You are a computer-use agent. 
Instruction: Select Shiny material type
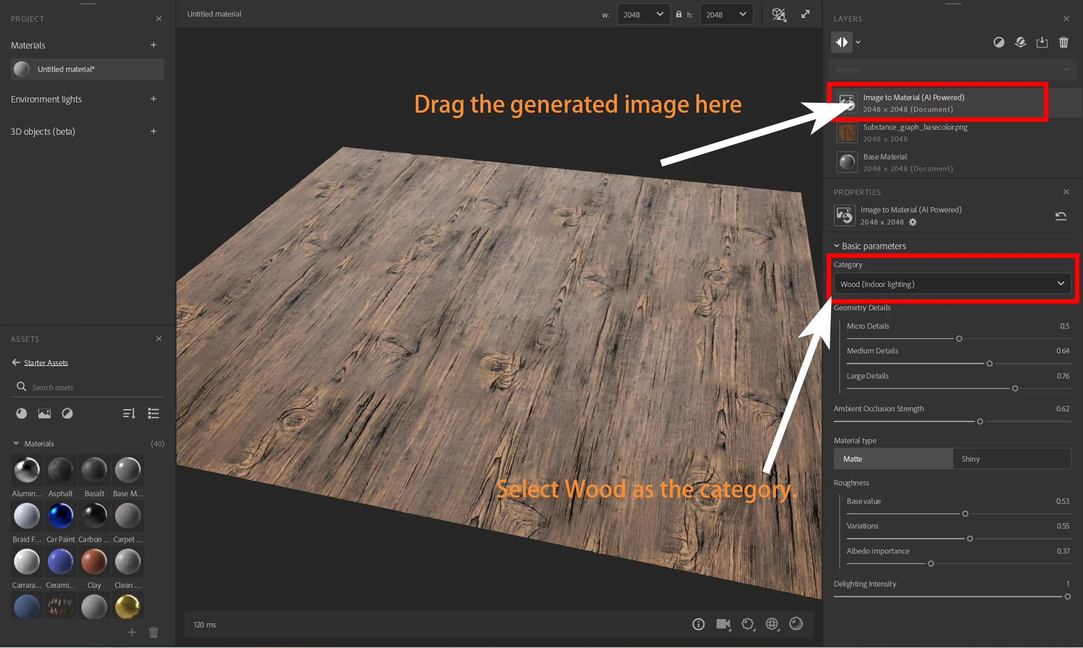tap(1012, 458)
